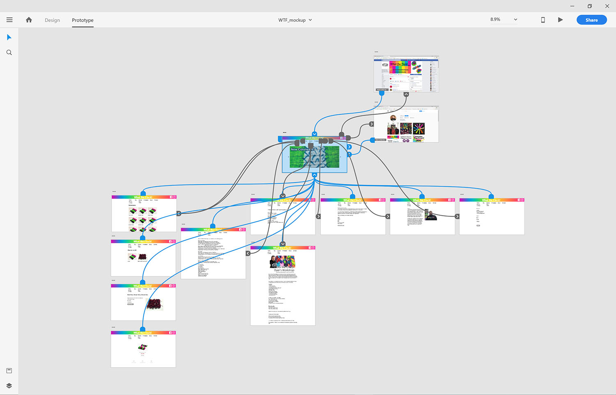Show the Layers panel icon
The height and width of the screenshot is (395, 616).
click(9, 386)
